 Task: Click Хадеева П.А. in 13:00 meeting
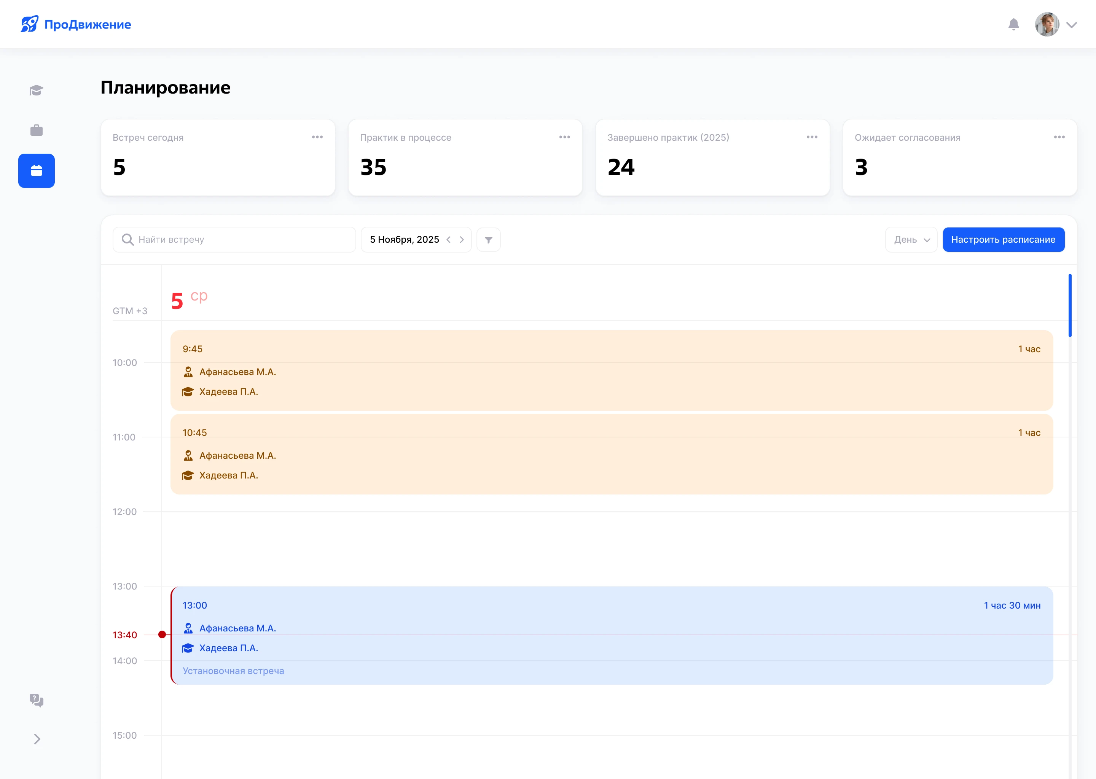[x=228, y=648]
